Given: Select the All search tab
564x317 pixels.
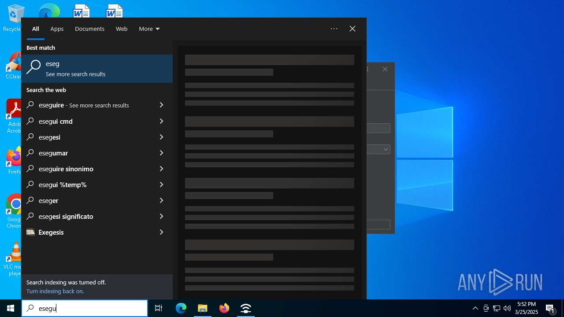Looking at the screenshot, I should coord(36,29).
